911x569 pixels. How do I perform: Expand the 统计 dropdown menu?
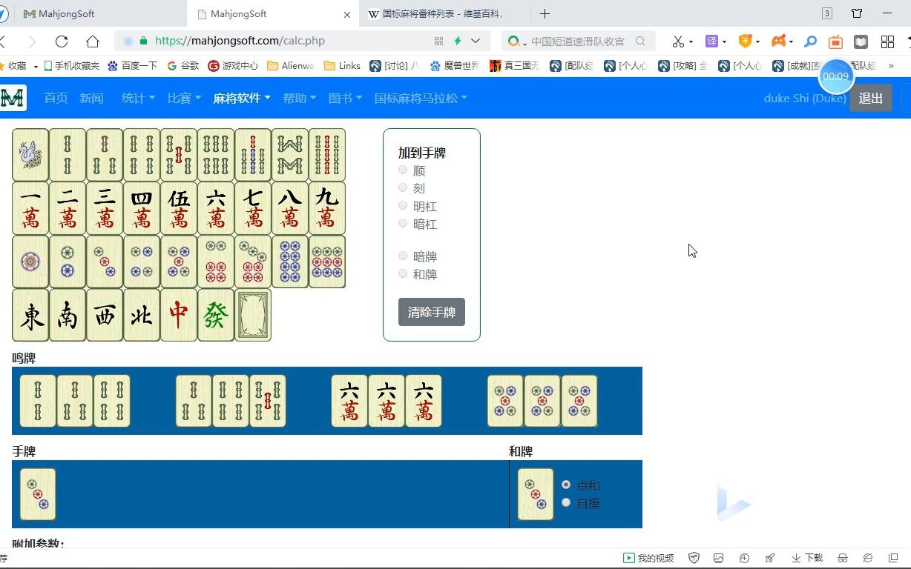point(138,98)
